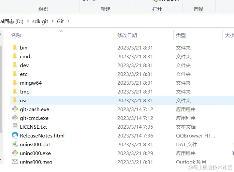Click the unins000.exe Git icon
The image size is (234, 172).
click(x=15, y=153)
